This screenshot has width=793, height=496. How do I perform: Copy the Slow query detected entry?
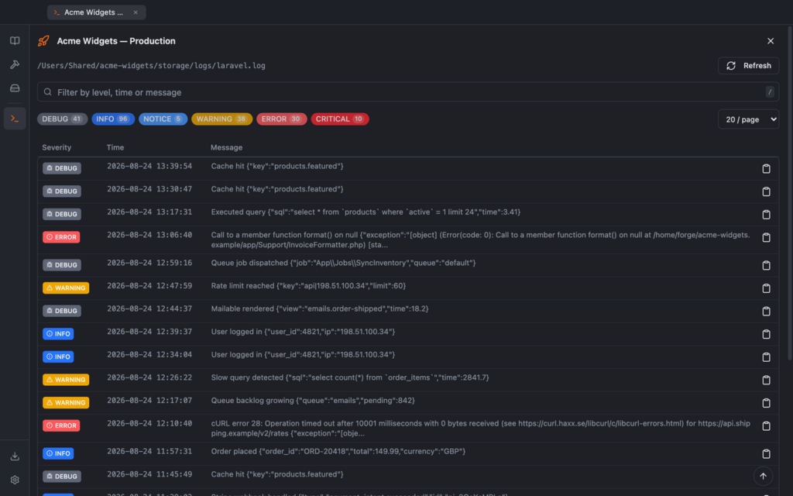[766, 380]
